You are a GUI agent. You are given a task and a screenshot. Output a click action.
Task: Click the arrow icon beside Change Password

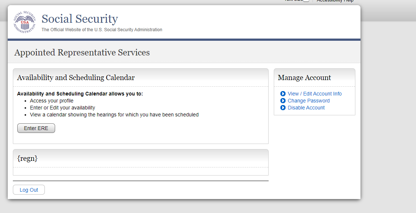283,101
